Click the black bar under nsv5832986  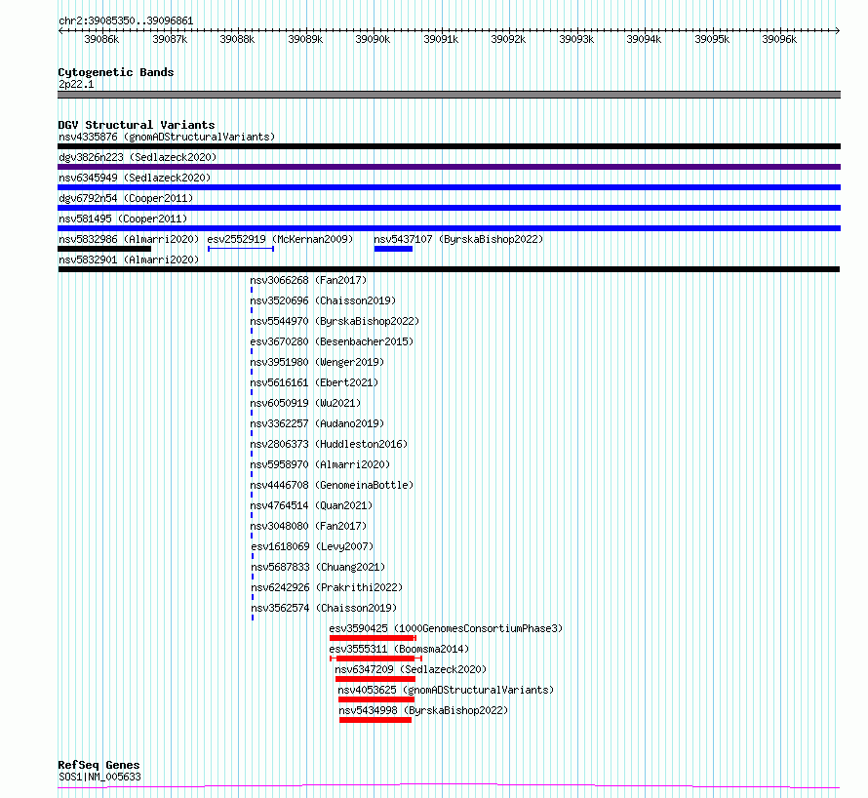[x=104, y=249]
